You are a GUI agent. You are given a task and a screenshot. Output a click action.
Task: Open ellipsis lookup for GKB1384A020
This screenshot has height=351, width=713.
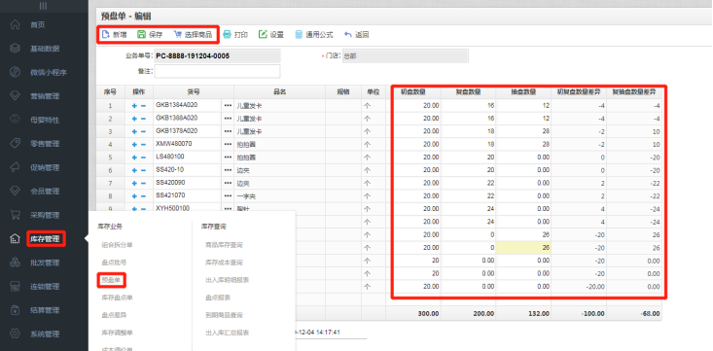[228, 105]
